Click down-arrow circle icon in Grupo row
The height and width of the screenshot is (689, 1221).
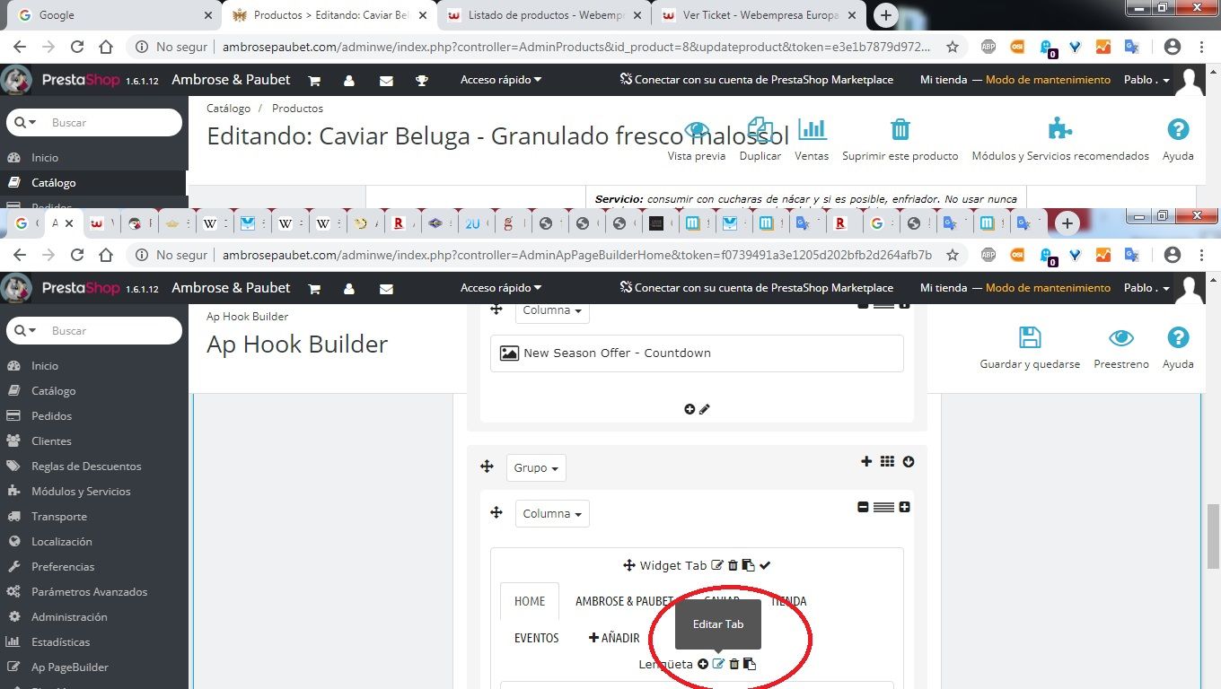(909, 461)
